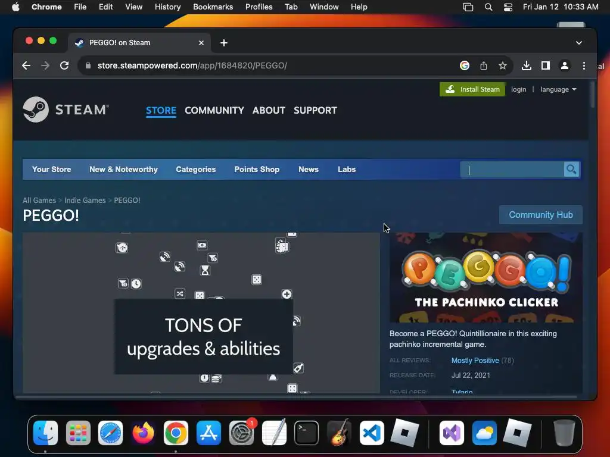Screen dimensions: 610x457
Task: Click the share page icon in address bar
Action: (x=484, y=65)
